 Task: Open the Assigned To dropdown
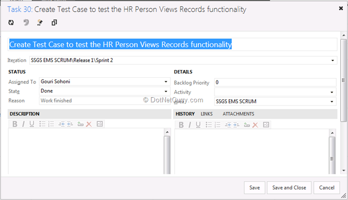point(166,82)
